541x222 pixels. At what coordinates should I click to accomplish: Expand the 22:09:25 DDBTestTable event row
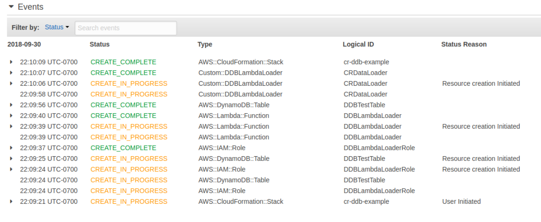(11, 158)
